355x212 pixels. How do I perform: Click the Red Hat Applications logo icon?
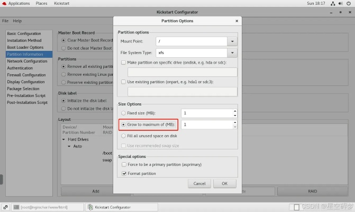[4, 3]
